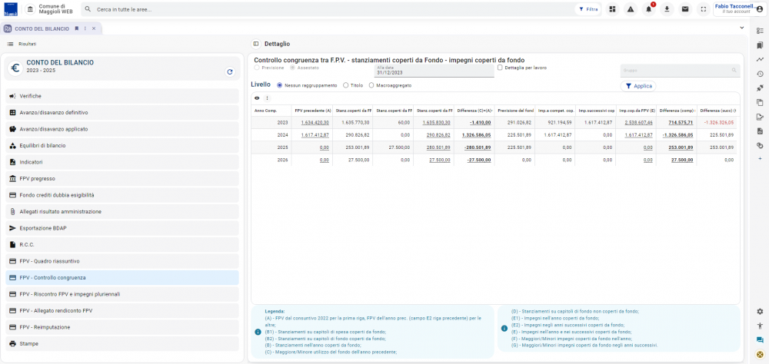Open the chat feedback icon in right sidebar
The image size is (769, 364).
(761, 340)
